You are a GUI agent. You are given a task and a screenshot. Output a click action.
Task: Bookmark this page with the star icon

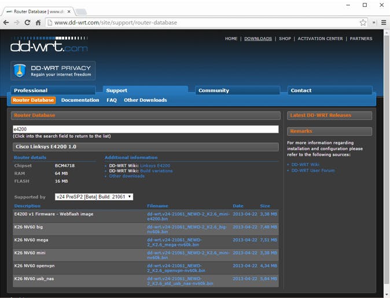tap(363, 23)
